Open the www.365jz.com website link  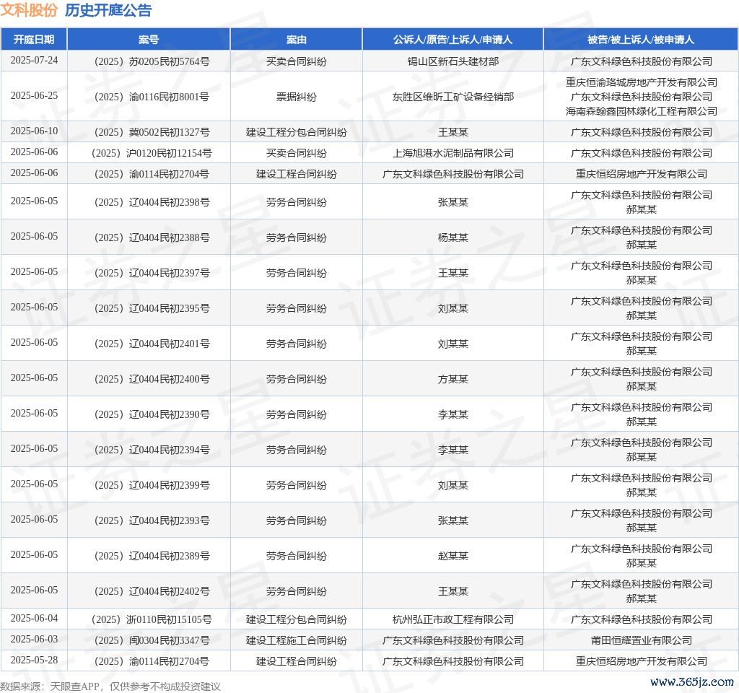(691, 681)
